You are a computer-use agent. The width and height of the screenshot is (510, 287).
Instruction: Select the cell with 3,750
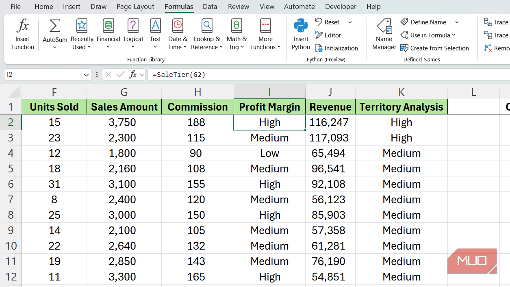124,122
